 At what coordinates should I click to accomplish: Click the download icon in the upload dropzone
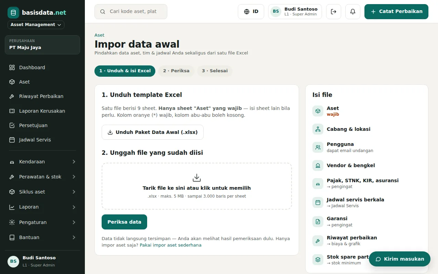coord(197,178)
